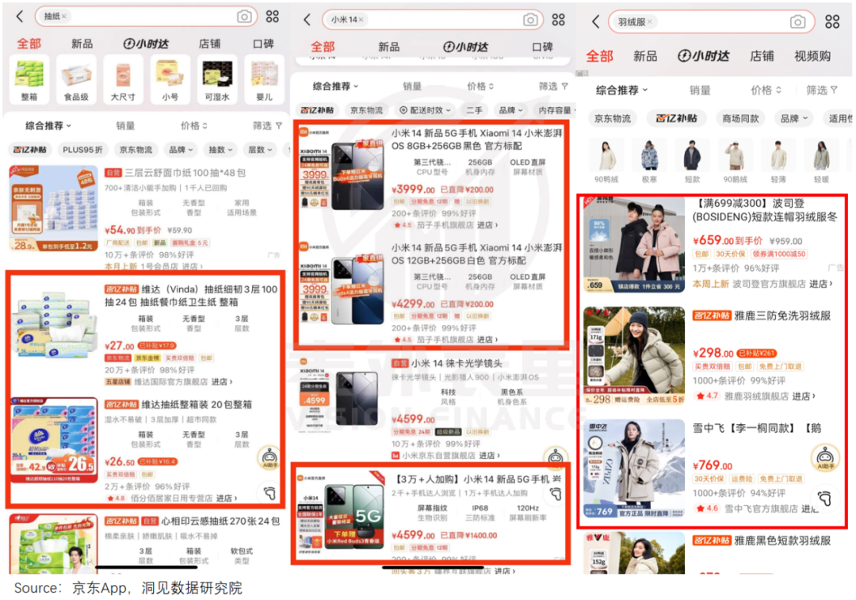
Task: Sort 羽绒服 results by 销量
Action: tap(700, 90)
